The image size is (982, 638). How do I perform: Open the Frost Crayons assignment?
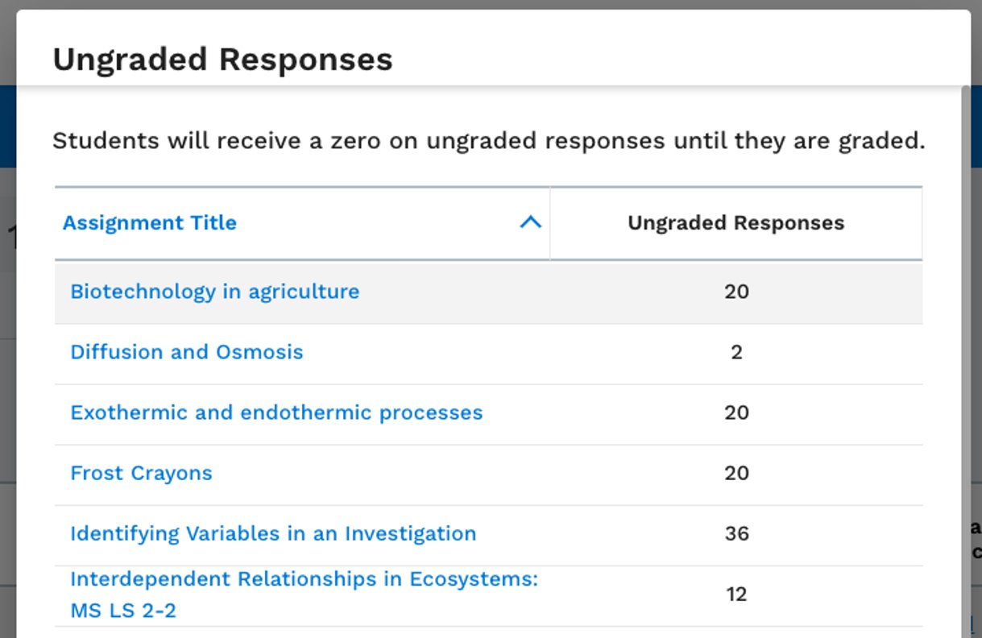142,473
